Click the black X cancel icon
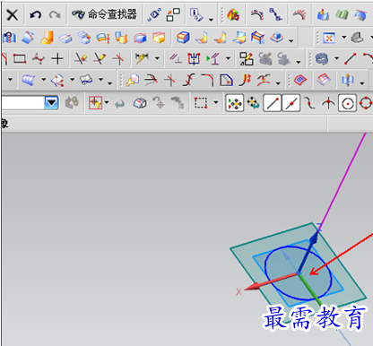Image resolution: width=373 pixels, height=346 pixels. tap(13, 14)
